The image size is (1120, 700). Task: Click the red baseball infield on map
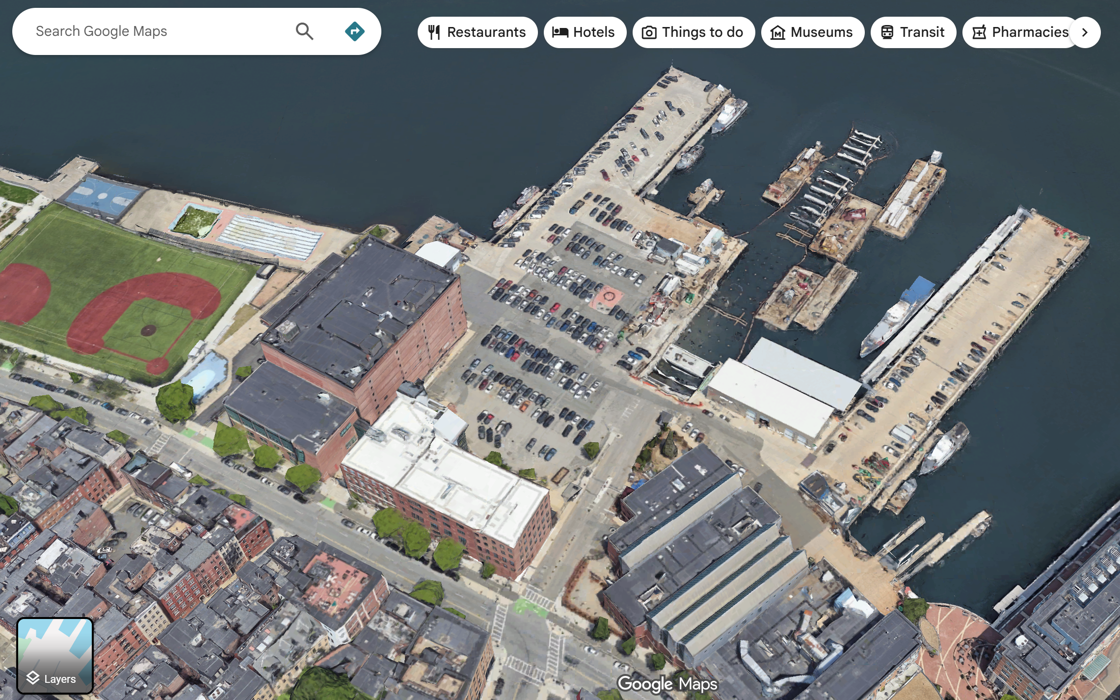click(x=142, y=314)
